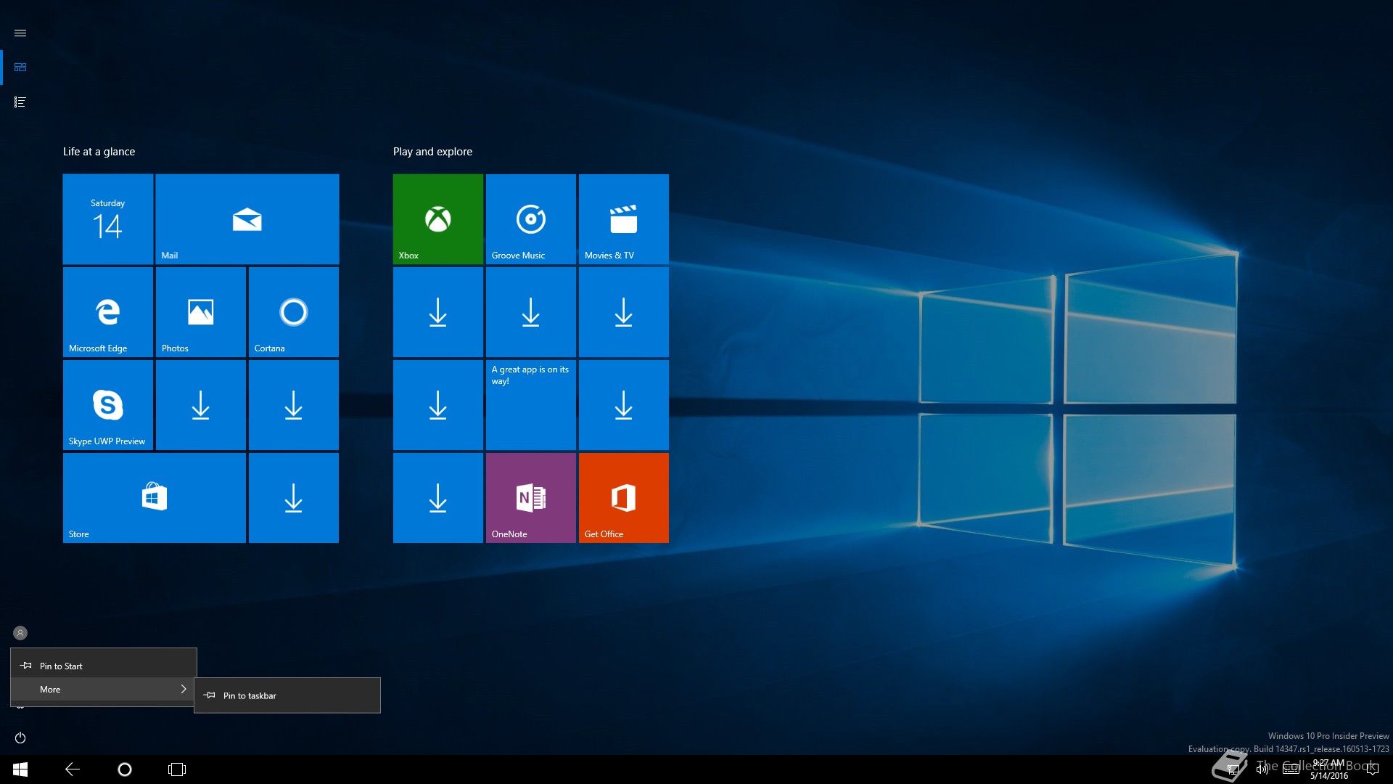This screenshot has height=784, width=1393.
Task: Switch to the all apps list icon
Action: 20,102
